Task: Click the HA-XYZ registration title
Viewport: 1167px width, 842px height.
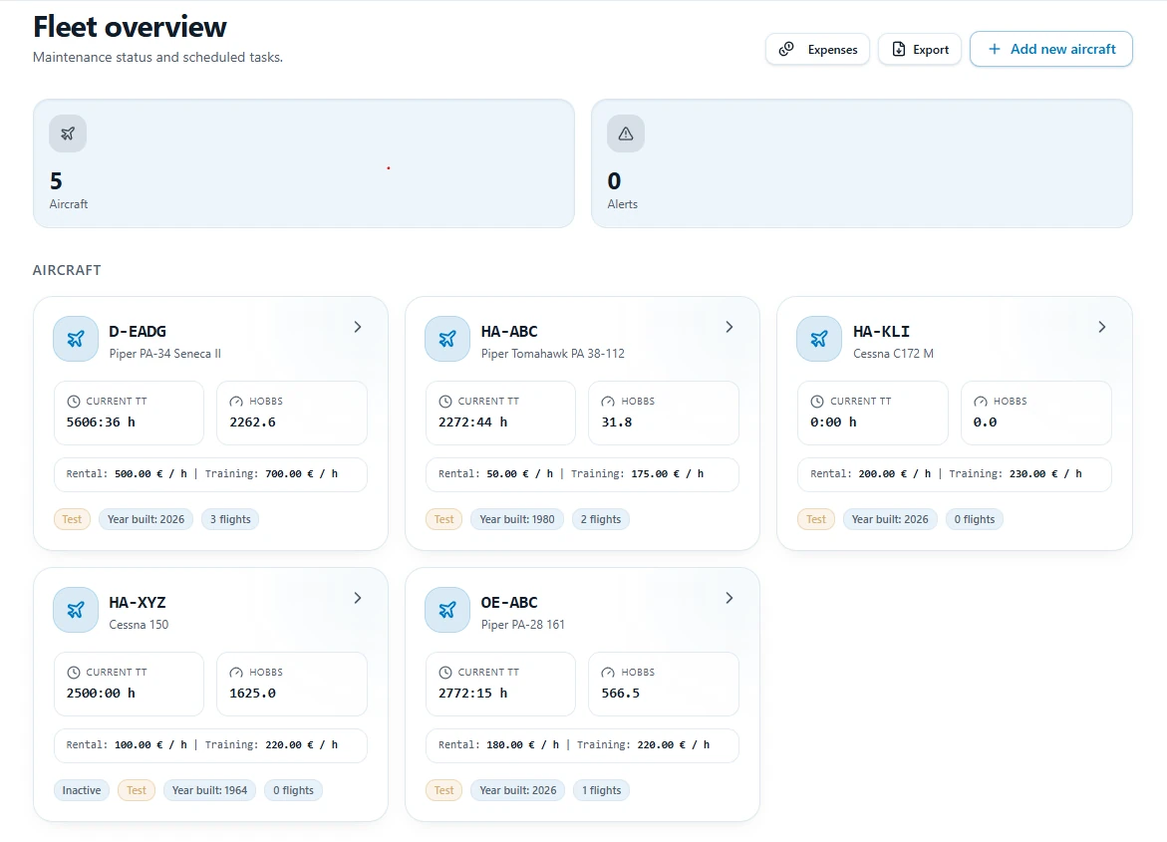Action: coord(138,602)
